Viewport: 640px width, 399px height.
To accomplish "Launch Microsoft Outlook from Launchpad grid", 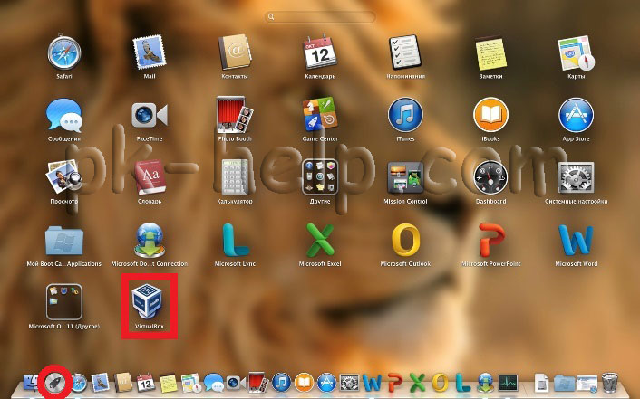I will (x=405, y=241).
